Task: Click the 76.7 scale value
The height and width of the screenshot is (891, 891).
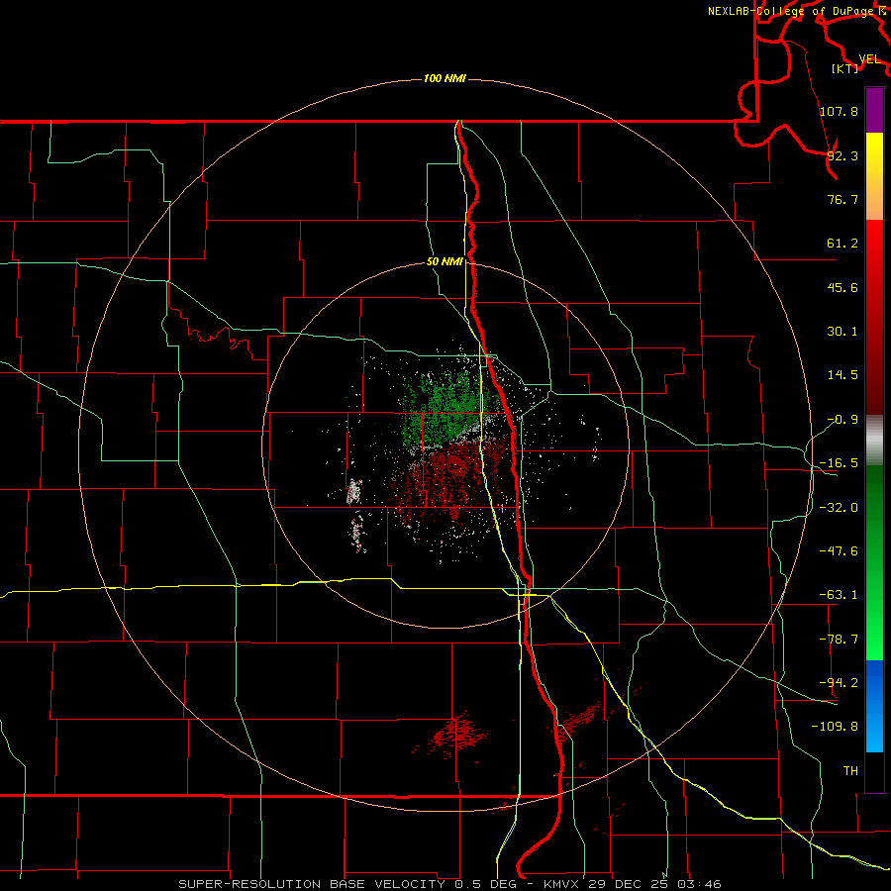Action: 842,199
